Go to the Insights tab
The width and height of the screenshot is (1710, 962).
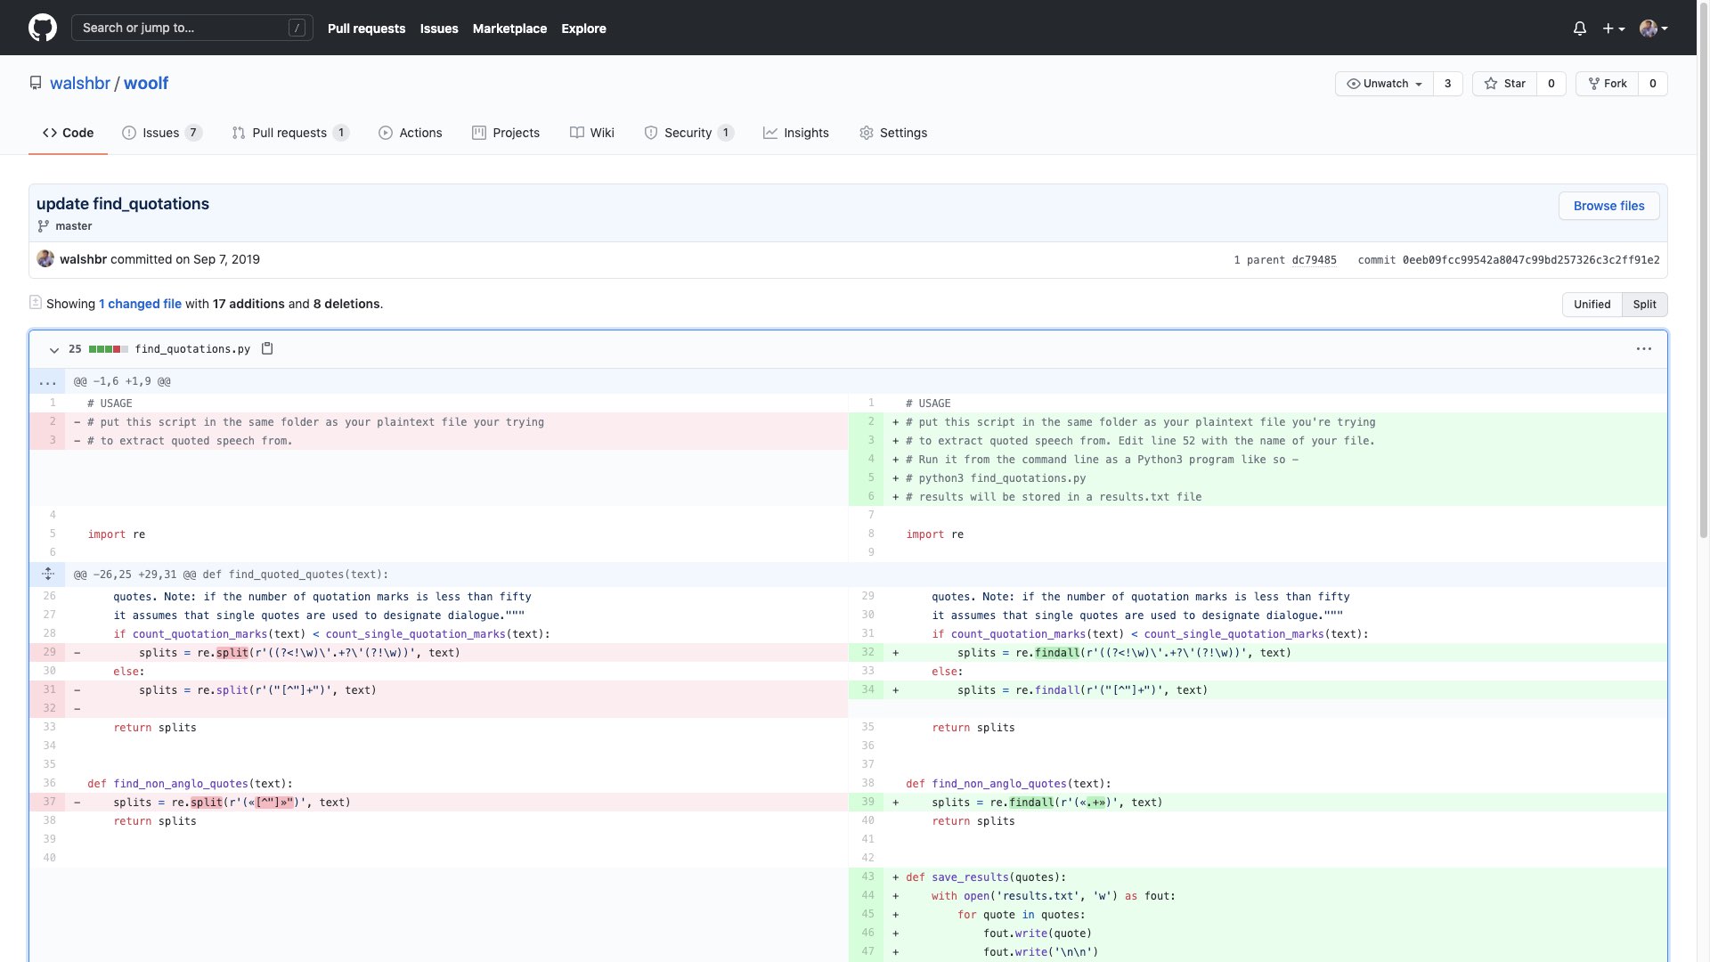click(795, 133)
